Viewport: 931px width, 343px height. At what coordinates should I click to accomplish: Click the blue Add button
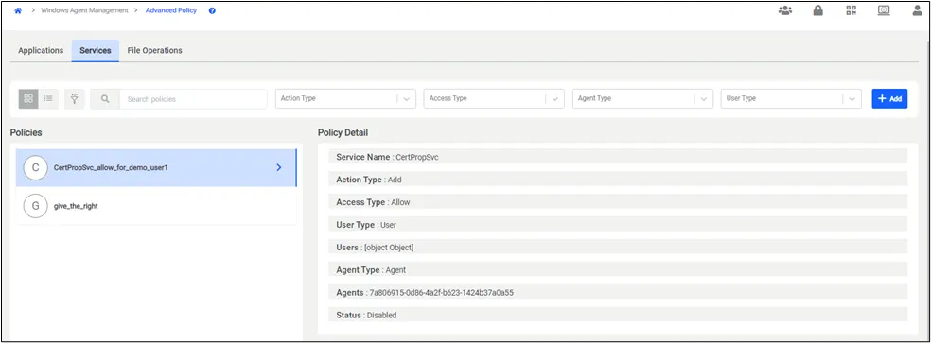(x=889, y=98)
